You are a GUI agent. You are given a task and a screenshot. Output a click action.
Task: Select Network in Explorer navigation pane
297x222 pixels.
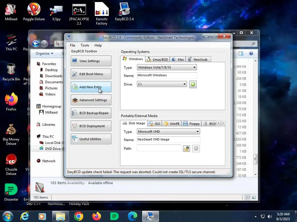(46, 161)
